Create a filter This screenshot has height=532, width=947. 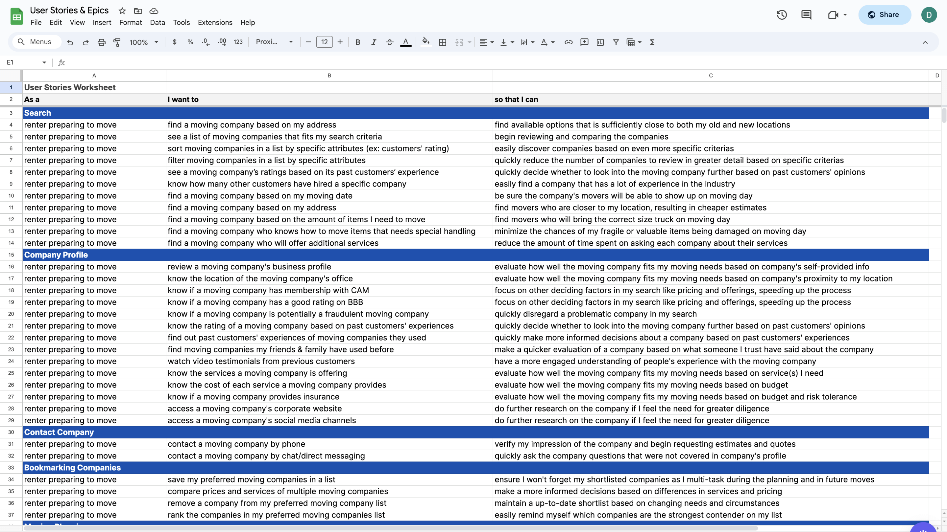(616, 42)
